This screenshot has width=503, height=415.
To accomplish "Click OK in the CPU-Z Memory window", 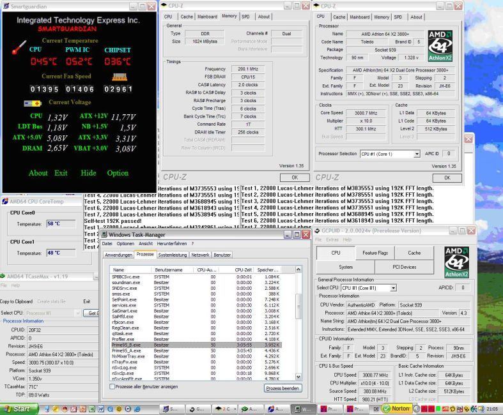I will click(295, 177).
